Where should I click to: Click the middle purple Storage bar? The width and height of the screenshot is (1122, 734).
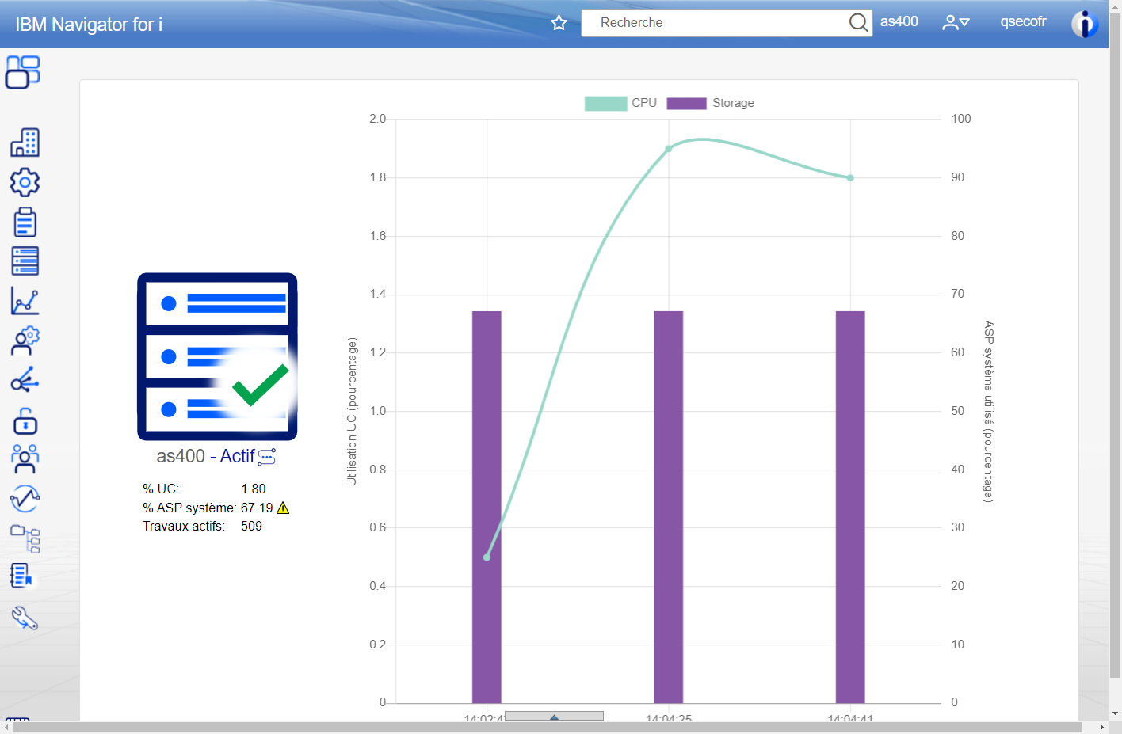669,507
